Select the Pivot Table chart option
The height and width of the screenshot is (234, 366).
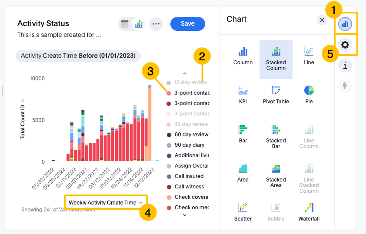pos(276,95)
